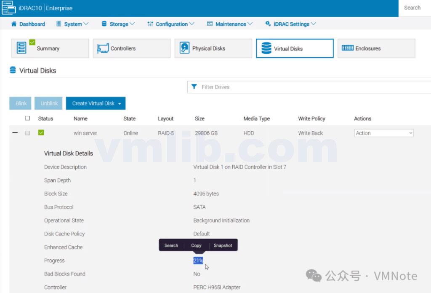The height and width of the screenshot is (293, 431).
Task: Expand the Create Virtual Disk dropdown
Action: (120, 104)
